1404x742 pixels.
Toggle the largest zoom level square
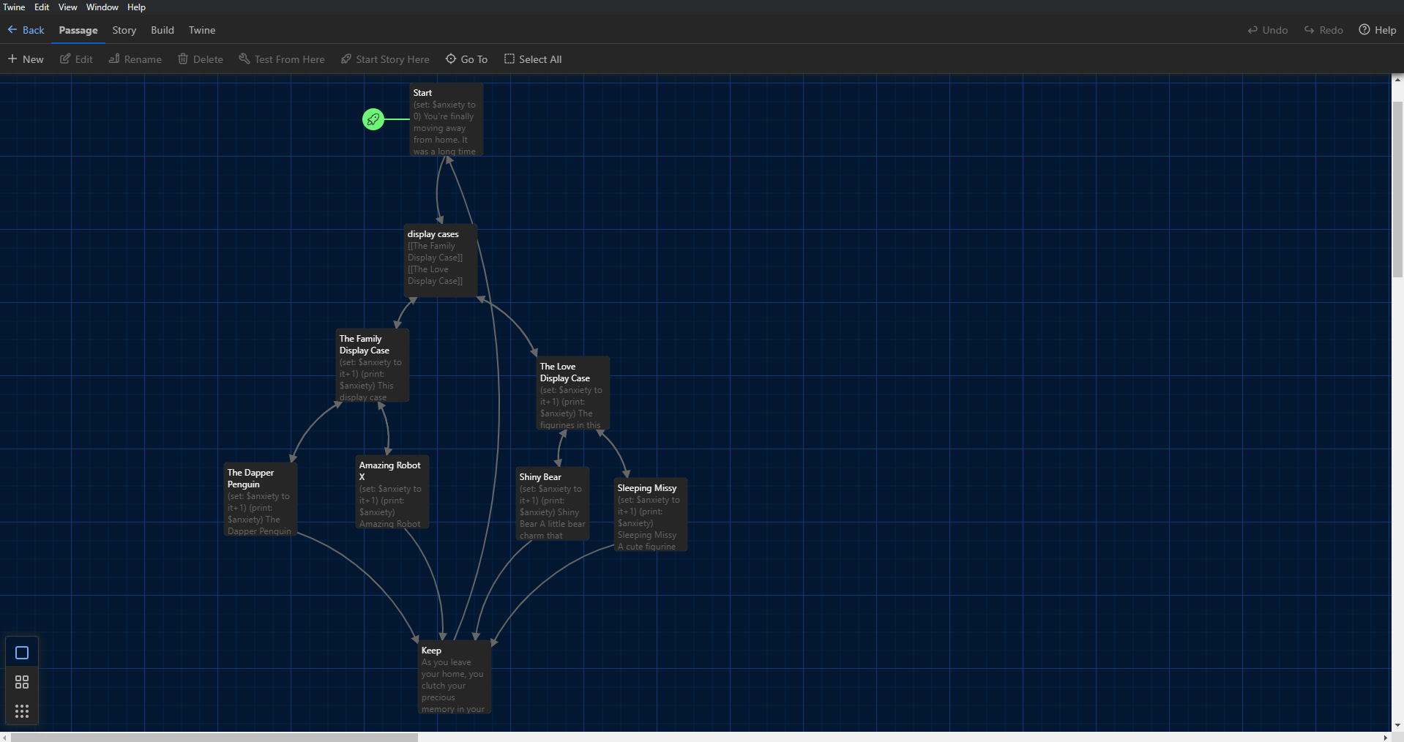click(21, 653)
